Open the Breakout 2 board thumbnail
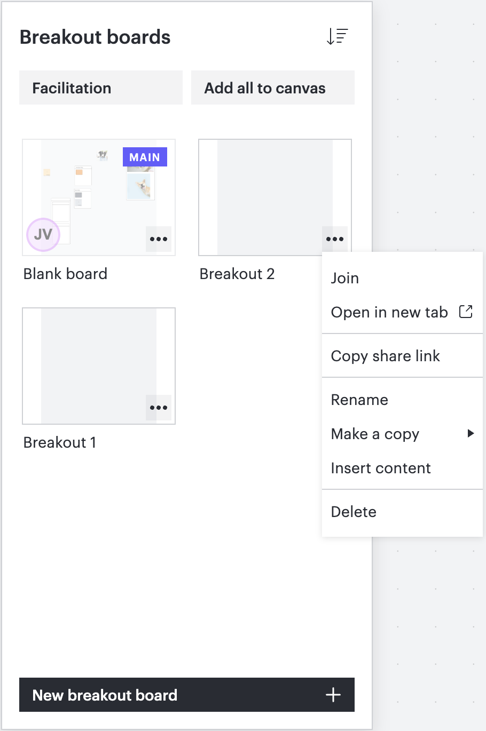 click(x=275, y=197)
